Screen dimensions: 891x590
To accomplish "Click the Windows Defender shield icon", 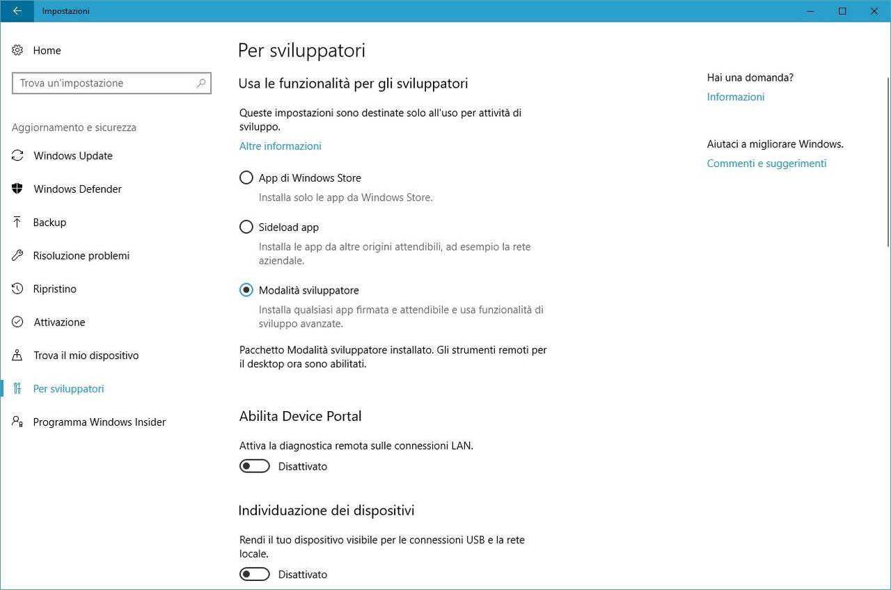I will pos(18,189).
